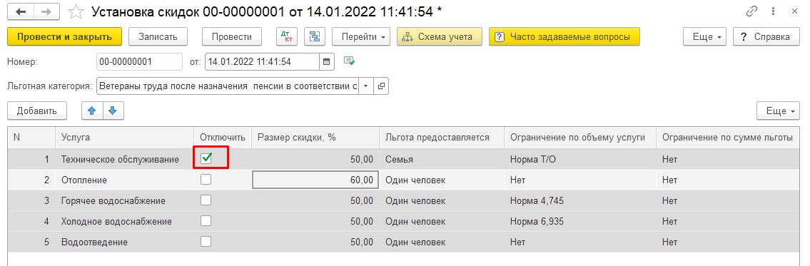Add document to favorites with star icon
Image resolution: width=810 pixels, height=266 pixels.
(x=76, y=11)
